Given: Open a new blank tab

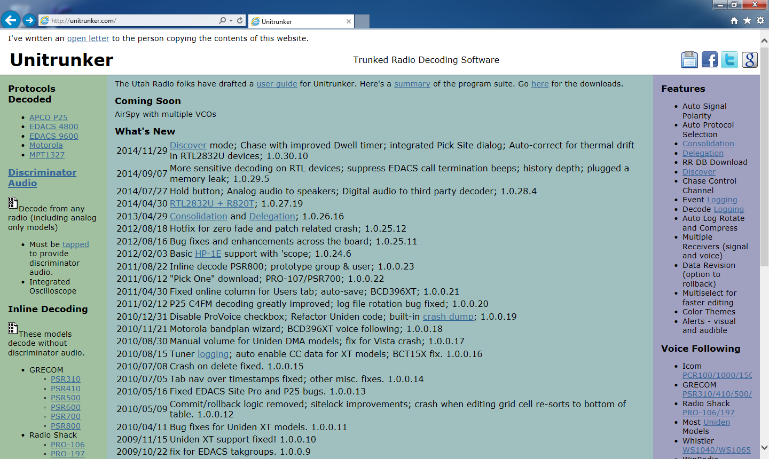Looking at the screenshot, I should click(362, 21).
